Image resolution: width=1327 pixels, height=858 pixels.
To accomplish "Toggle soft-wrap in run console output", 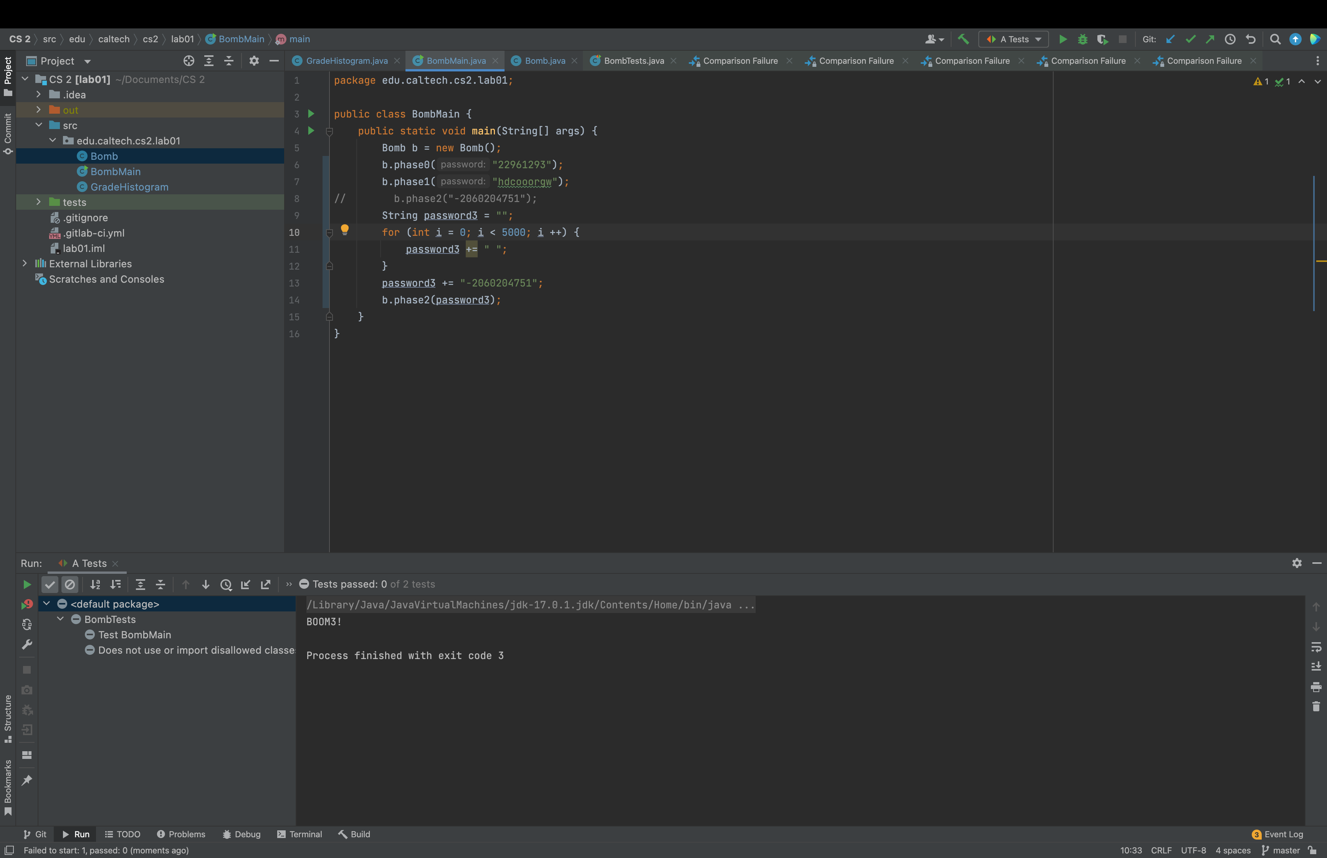I will click(x=1316, y=647).
